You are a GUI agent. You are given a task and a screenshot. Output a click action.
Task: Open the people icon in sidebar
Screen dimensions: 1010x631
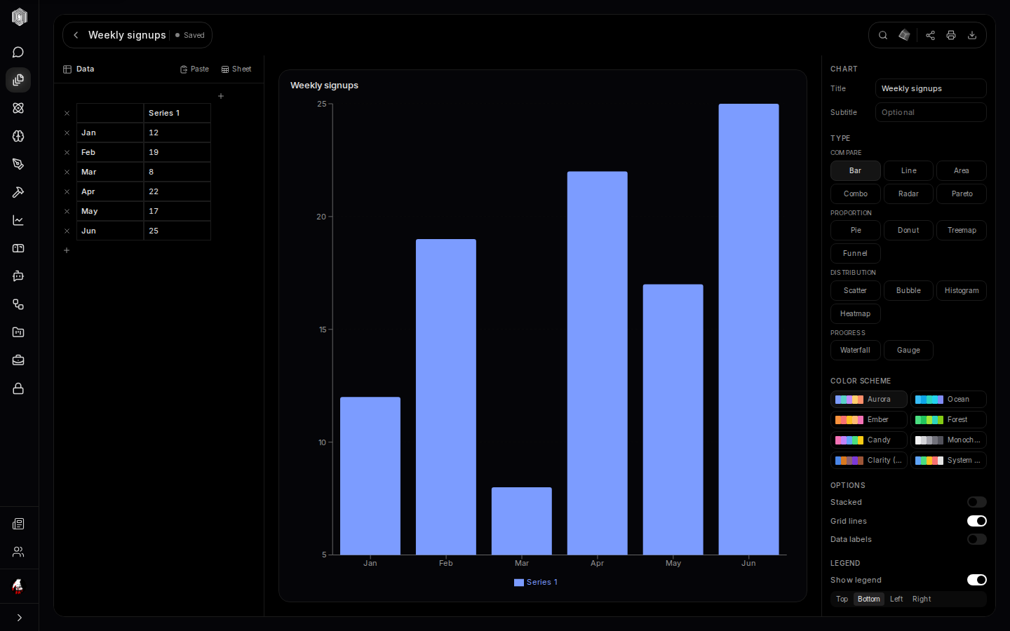(x=18, y=552)
